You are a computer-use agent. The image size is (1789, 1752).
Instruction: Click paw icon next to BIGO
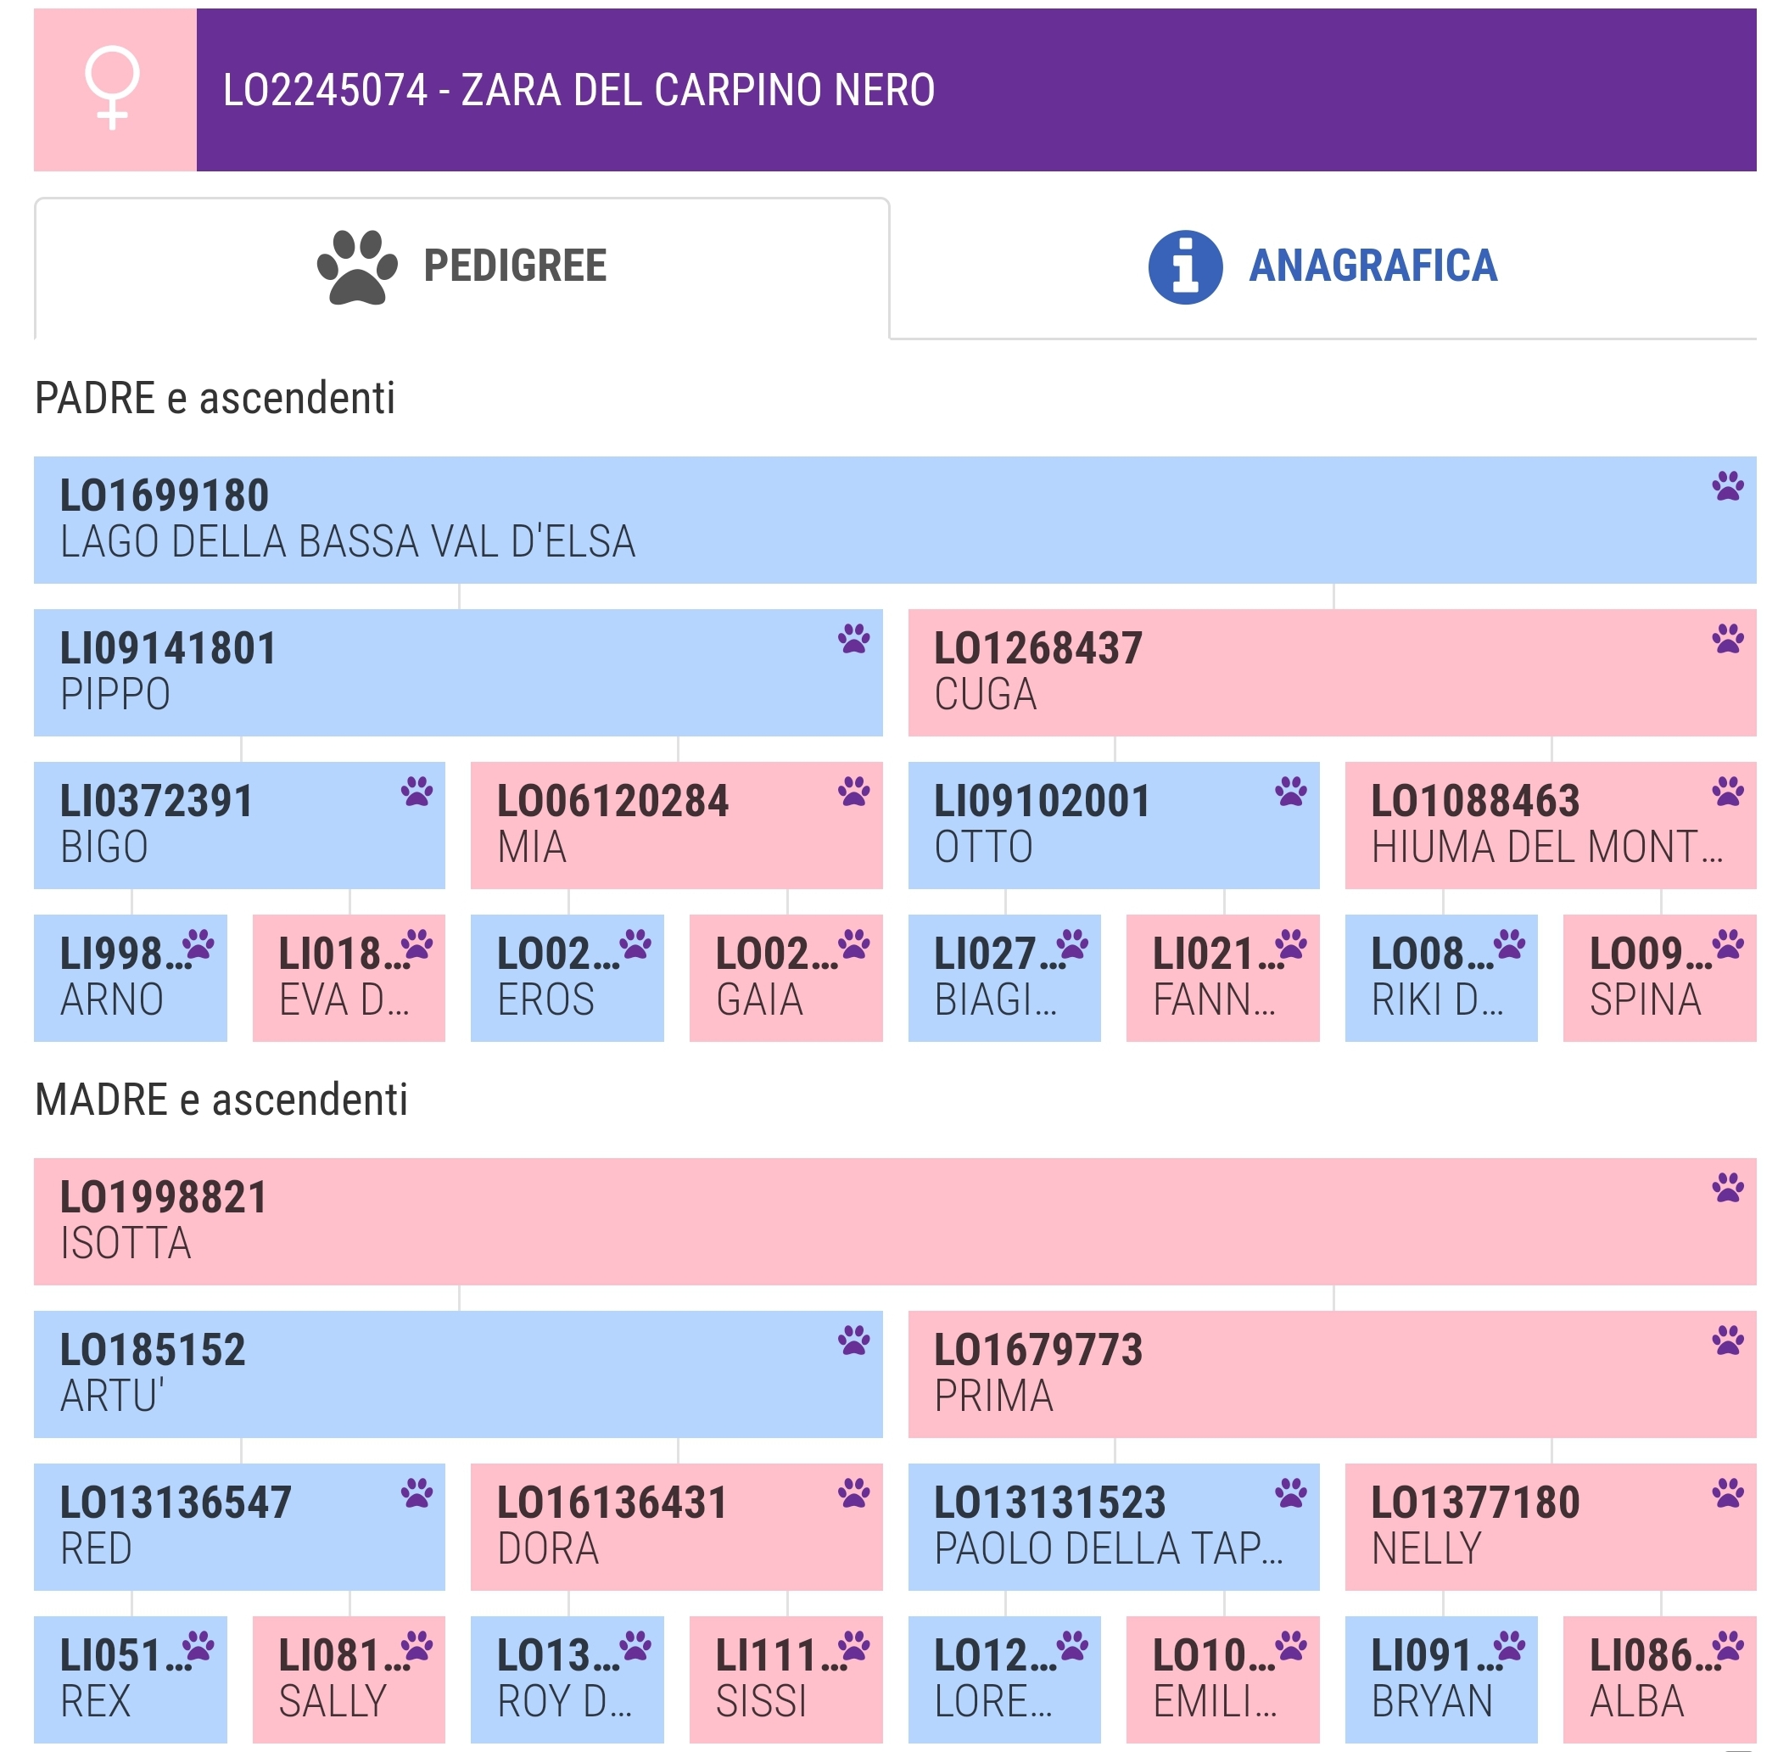point(416,792)
